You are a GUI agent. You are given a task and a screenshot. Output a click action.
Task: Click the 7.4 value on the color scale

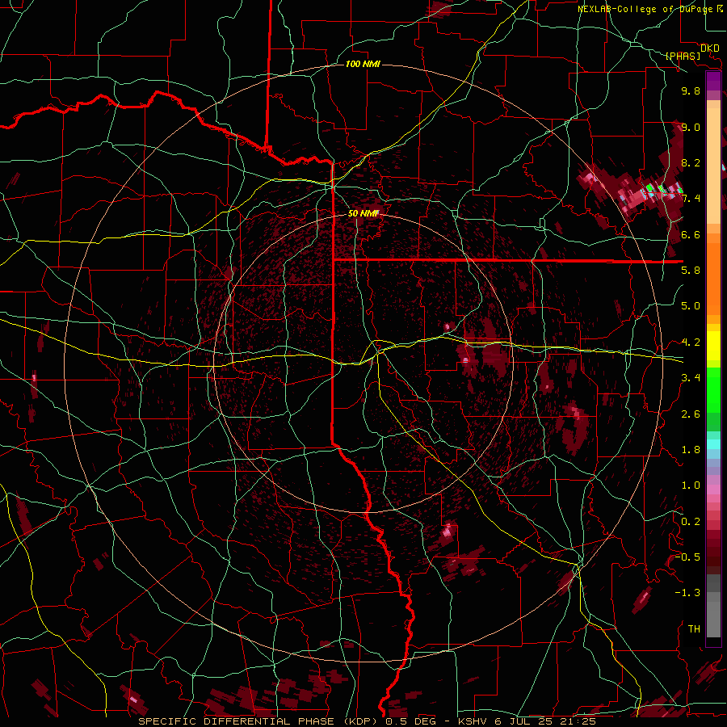pyautogui.click(x=691, y=199)
